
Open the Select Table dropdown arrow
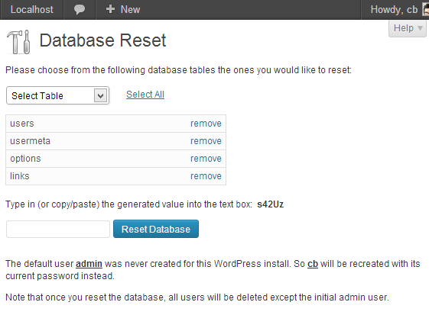coord(100,95)
